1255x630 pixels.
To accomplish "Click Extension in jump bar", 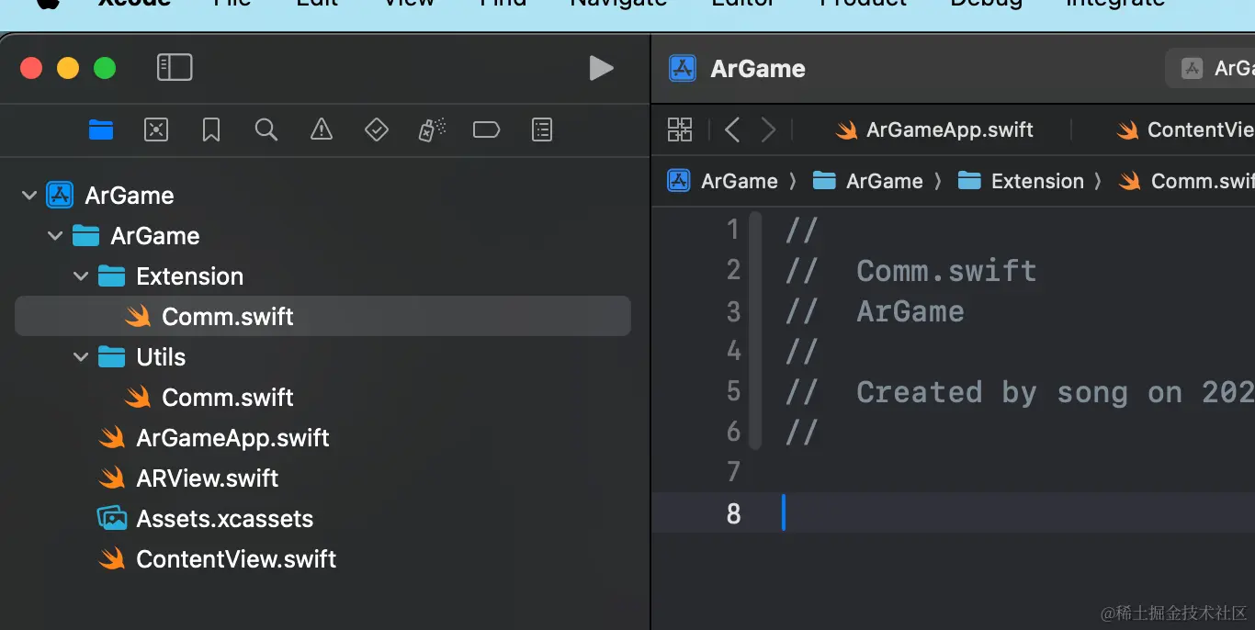I will pos(1021,181).
